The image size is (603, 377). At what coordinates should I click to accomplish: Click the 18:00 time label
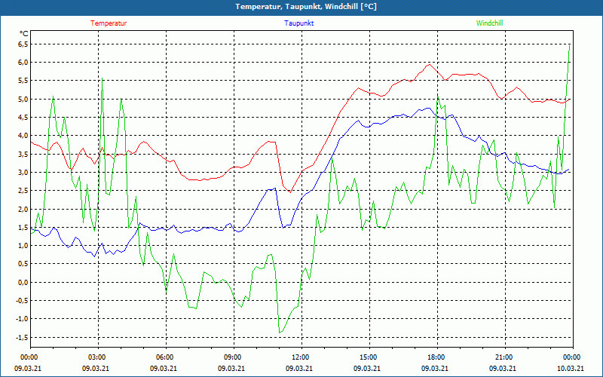point(435,357)
